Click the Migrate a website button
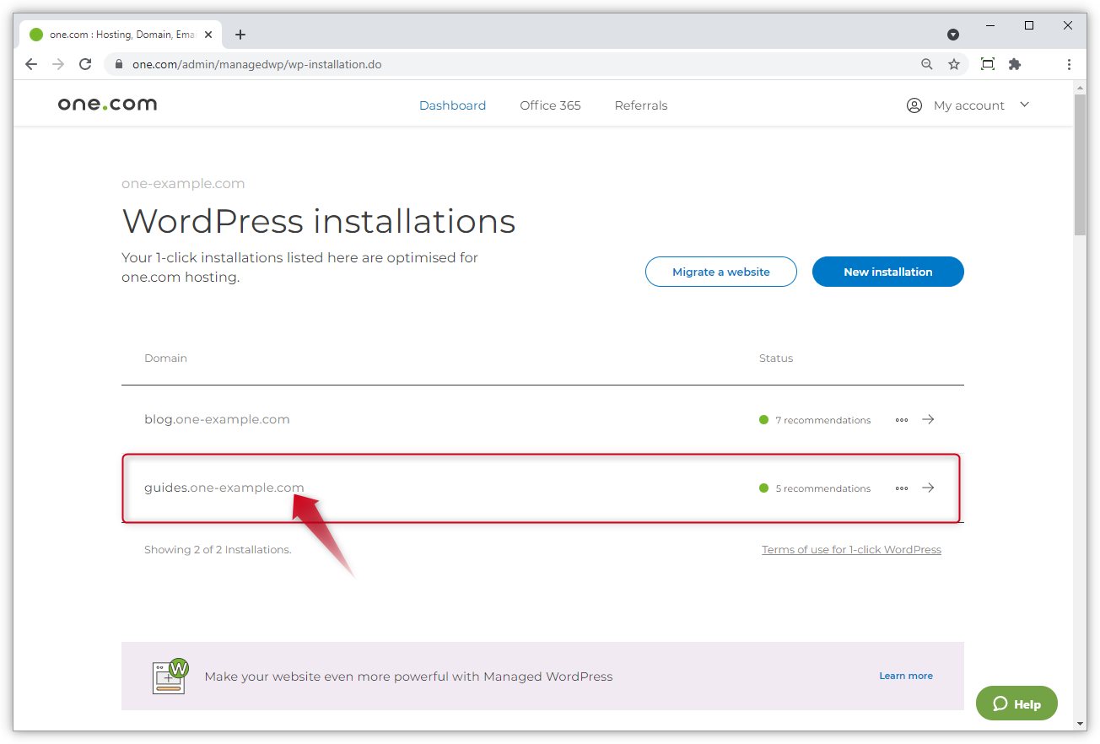Viewport: 1100px width, 744px height. (x=720, y=272)
